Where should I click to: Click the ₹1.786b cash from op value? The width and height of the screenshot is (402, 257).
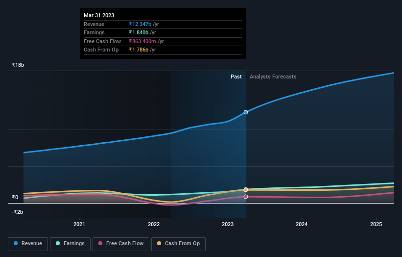point(139,50)
